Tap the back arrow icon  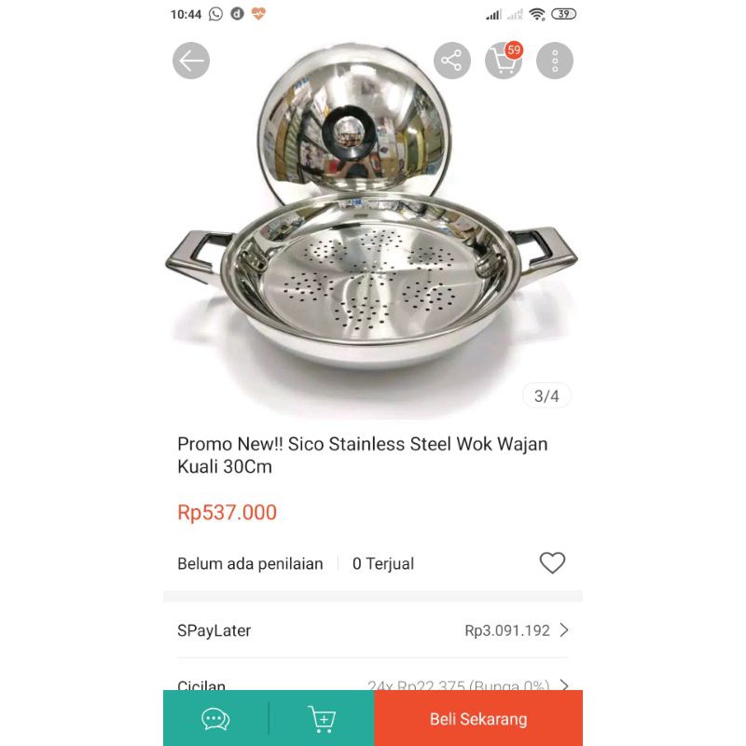pyautogui.click(x=191, y=61)
